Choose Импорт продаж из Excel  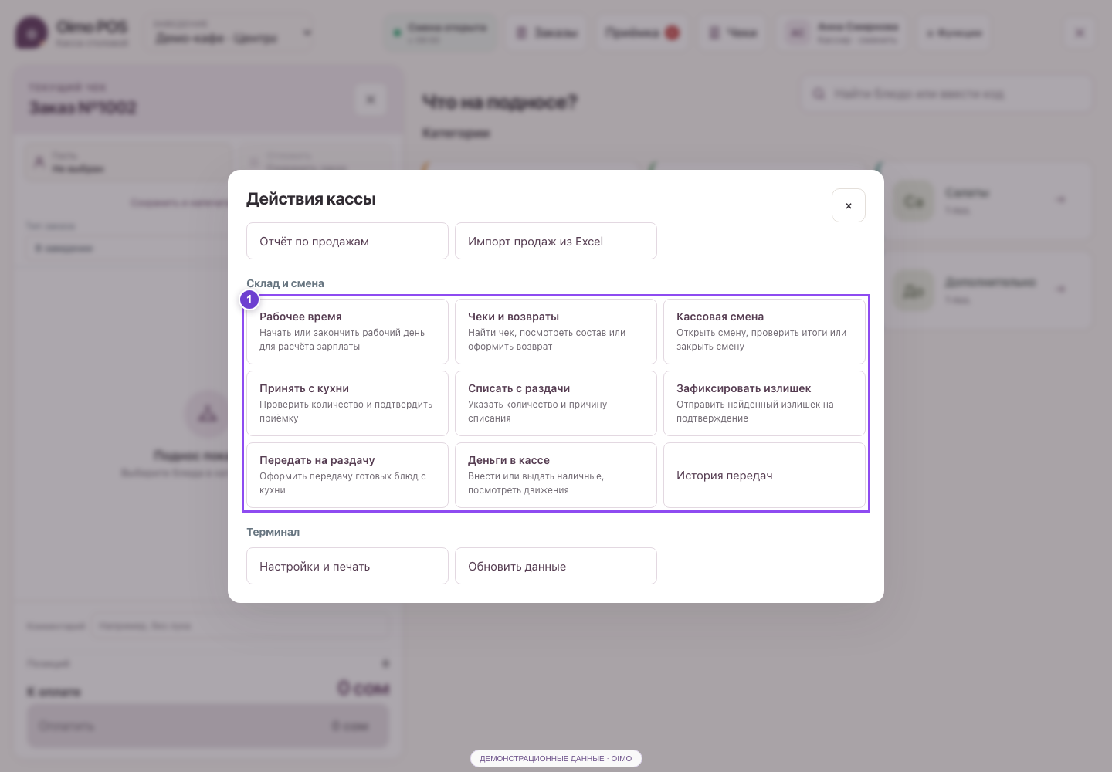(x=556, y=241)
